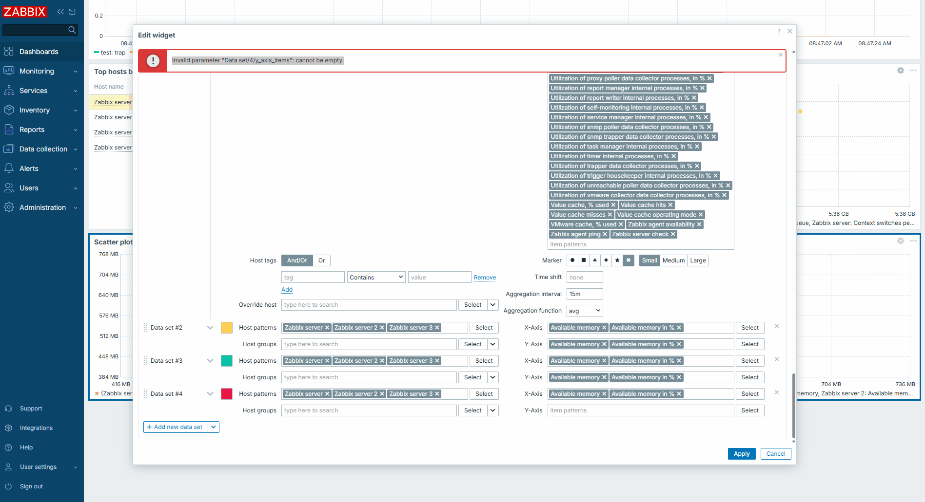925x502 pixels.
Task: Select the triangle marker shape
Action: pyautogui.click(x=595, y=260)
